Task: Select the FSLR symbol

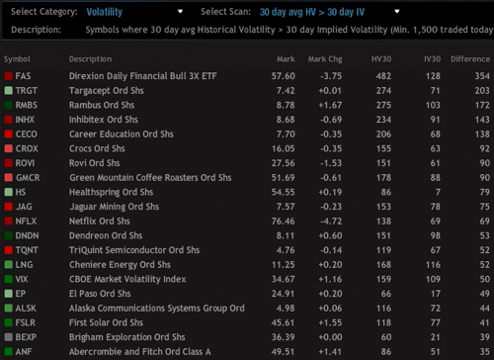Action: point(26,322)
